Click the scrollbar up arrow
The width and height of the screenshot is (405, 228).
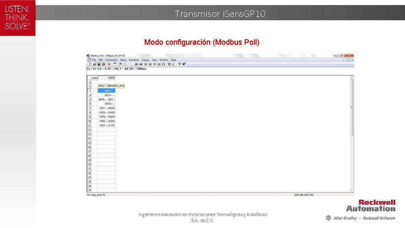point(351,77)
